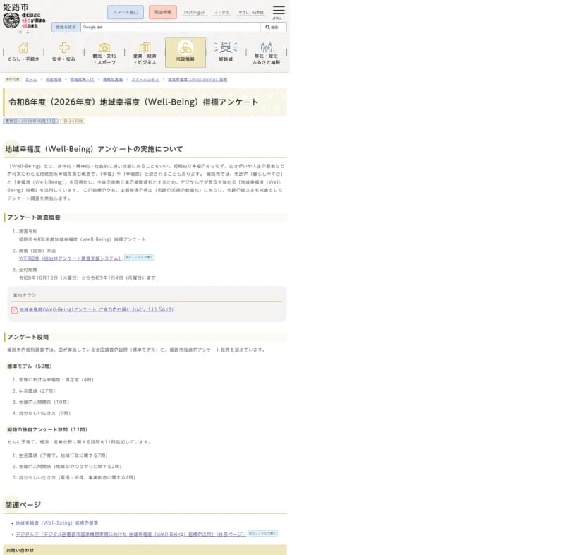This screenshot has height=555, width=584.
Task: Go to 情報化推進 in breadcrumb
Action: coord(113,80)
